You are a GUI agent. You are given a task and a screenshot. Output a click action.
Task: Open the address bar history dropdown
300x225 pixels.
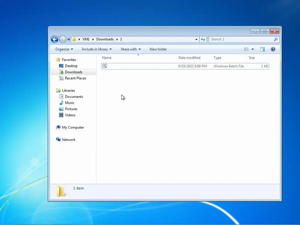[196, 40]
